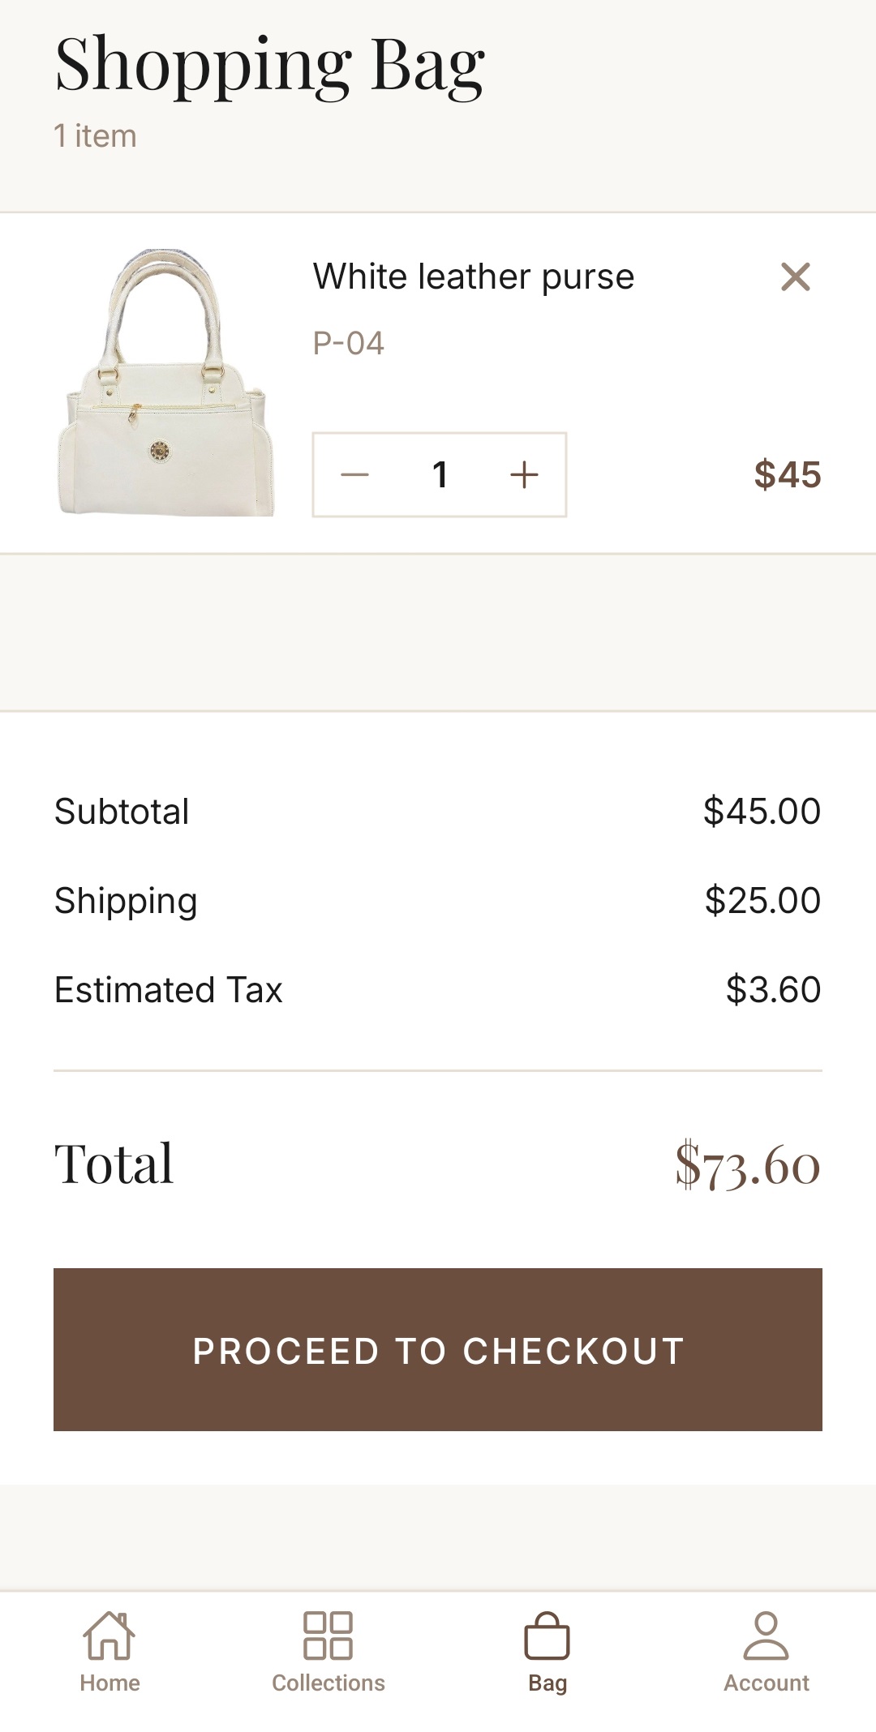Tap the Bag icon in bottom navigation

547,1636
